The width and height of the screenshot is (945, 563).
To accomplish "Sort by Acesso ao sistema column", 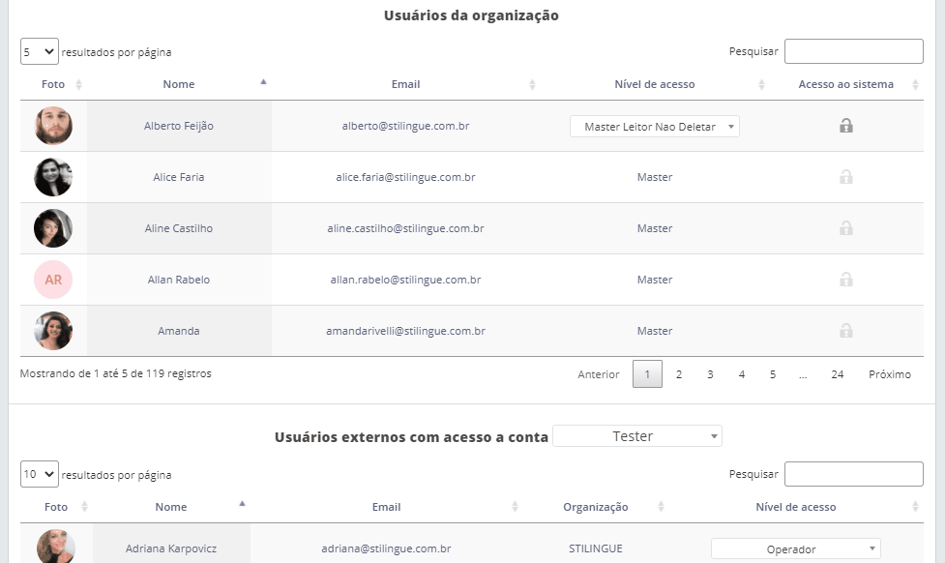I will (845, 84).
